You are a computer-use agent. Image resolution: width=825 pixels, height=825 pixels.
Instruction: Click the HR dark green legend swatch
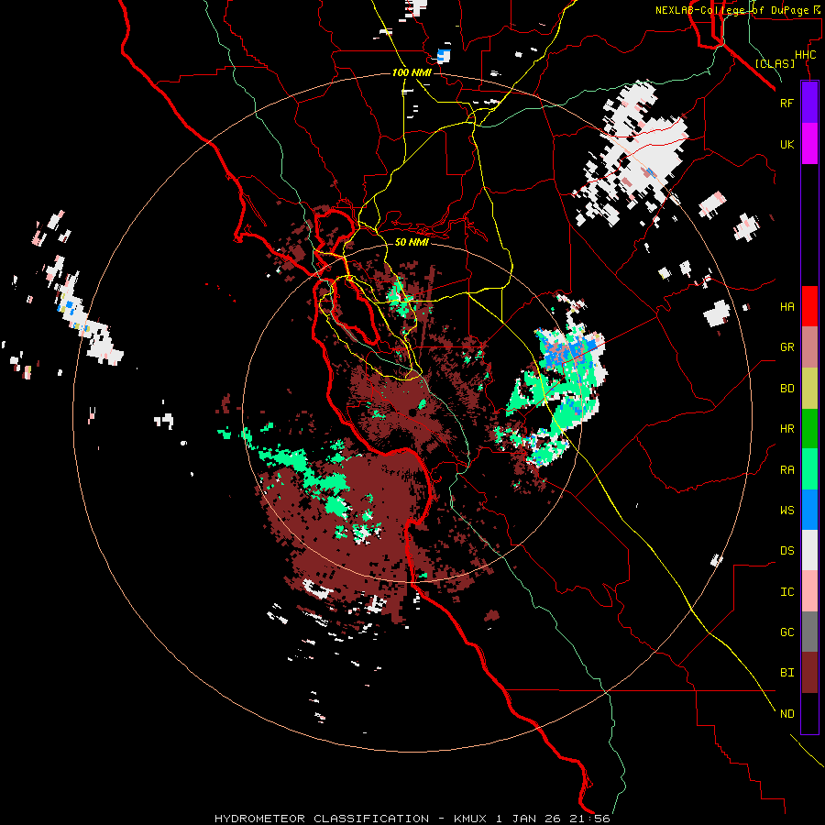tap(809, 429)
